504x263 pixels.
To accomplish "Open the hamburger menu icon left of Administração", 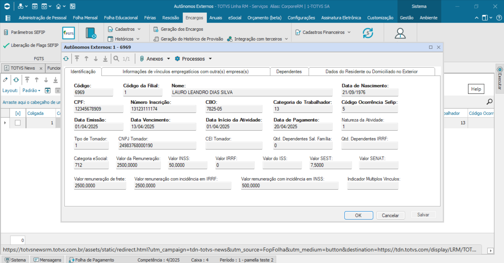I will coord(8,18).
